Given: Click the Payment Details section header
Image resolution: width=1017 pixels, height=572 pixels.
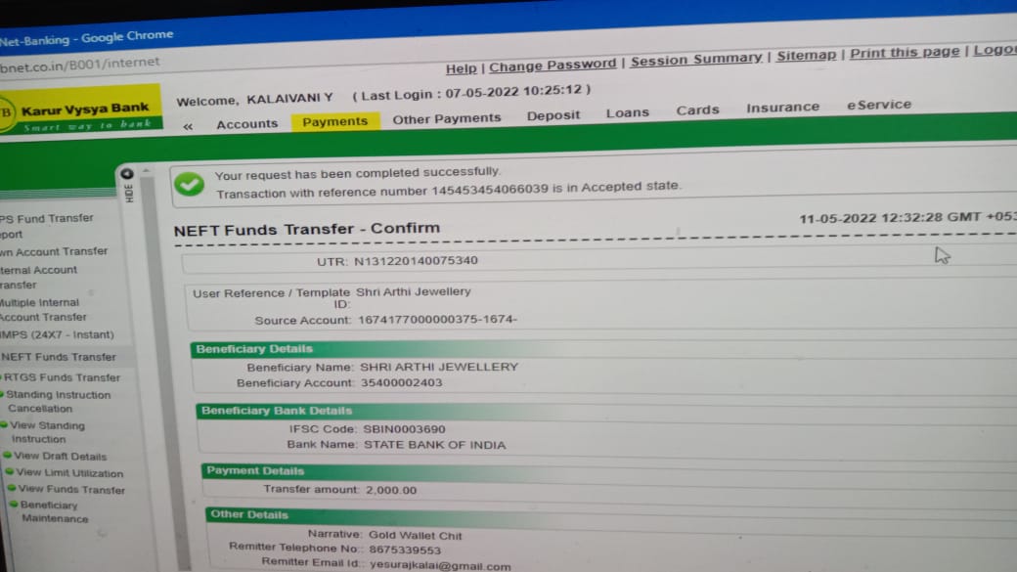Looking at the screenshot, I should point(255,471).
